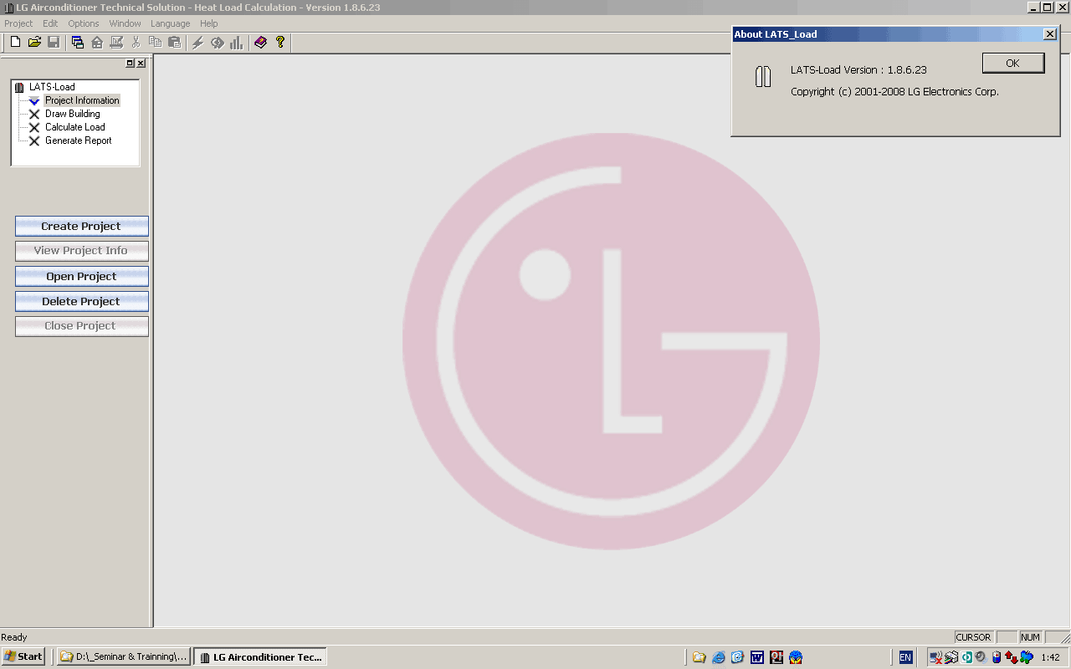Click the Paste clipboard toolbar icon
The width and height of the screenshot is (1071, 669).
click(x=174, y=43)
